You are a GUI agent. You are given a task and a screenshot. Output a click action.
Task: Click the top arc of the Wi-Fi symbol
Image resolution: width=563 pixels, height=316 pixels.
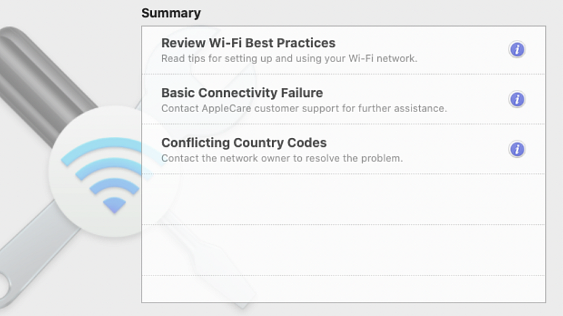(108, 149)
